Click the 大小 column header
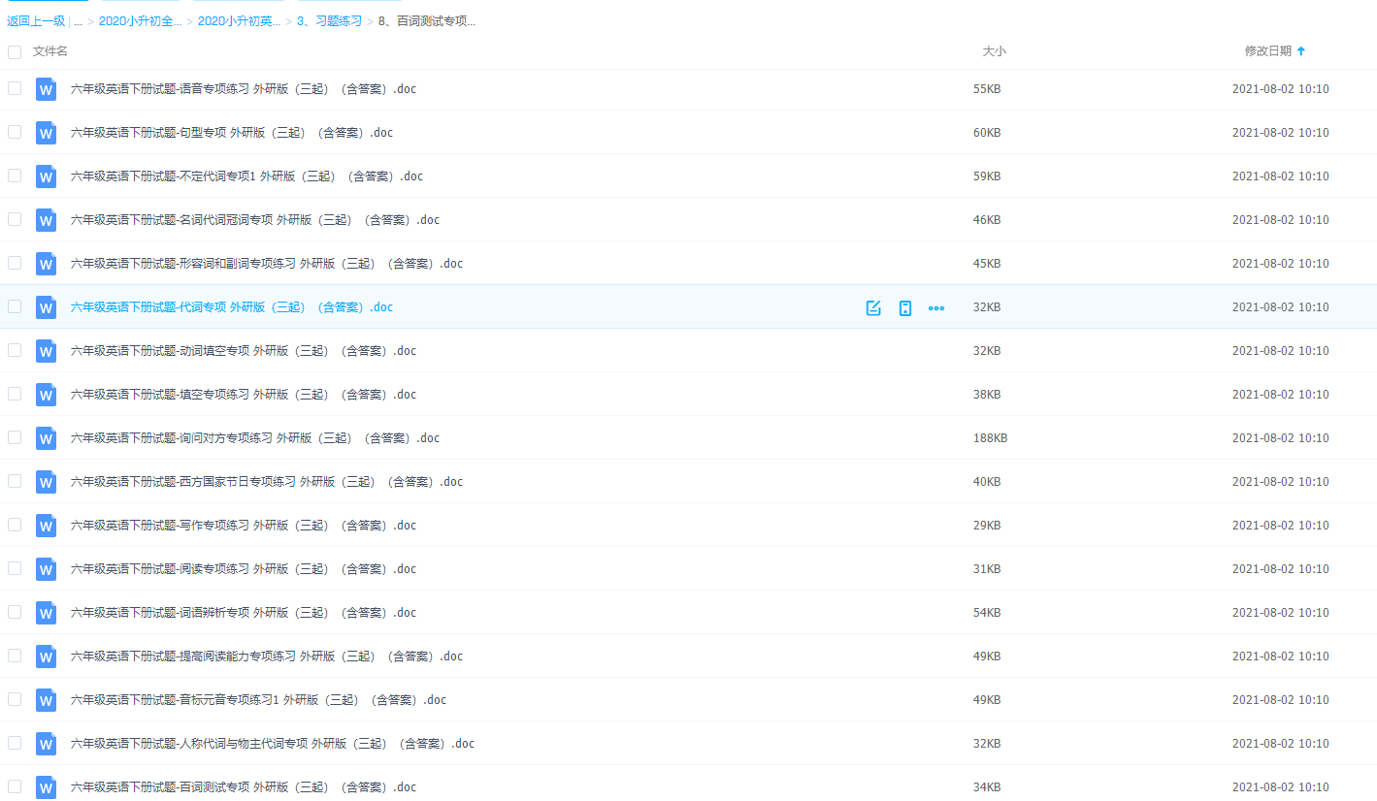The width and height of the screenshot is (1377, 801). pyautogui.click(x=994, y=51)
